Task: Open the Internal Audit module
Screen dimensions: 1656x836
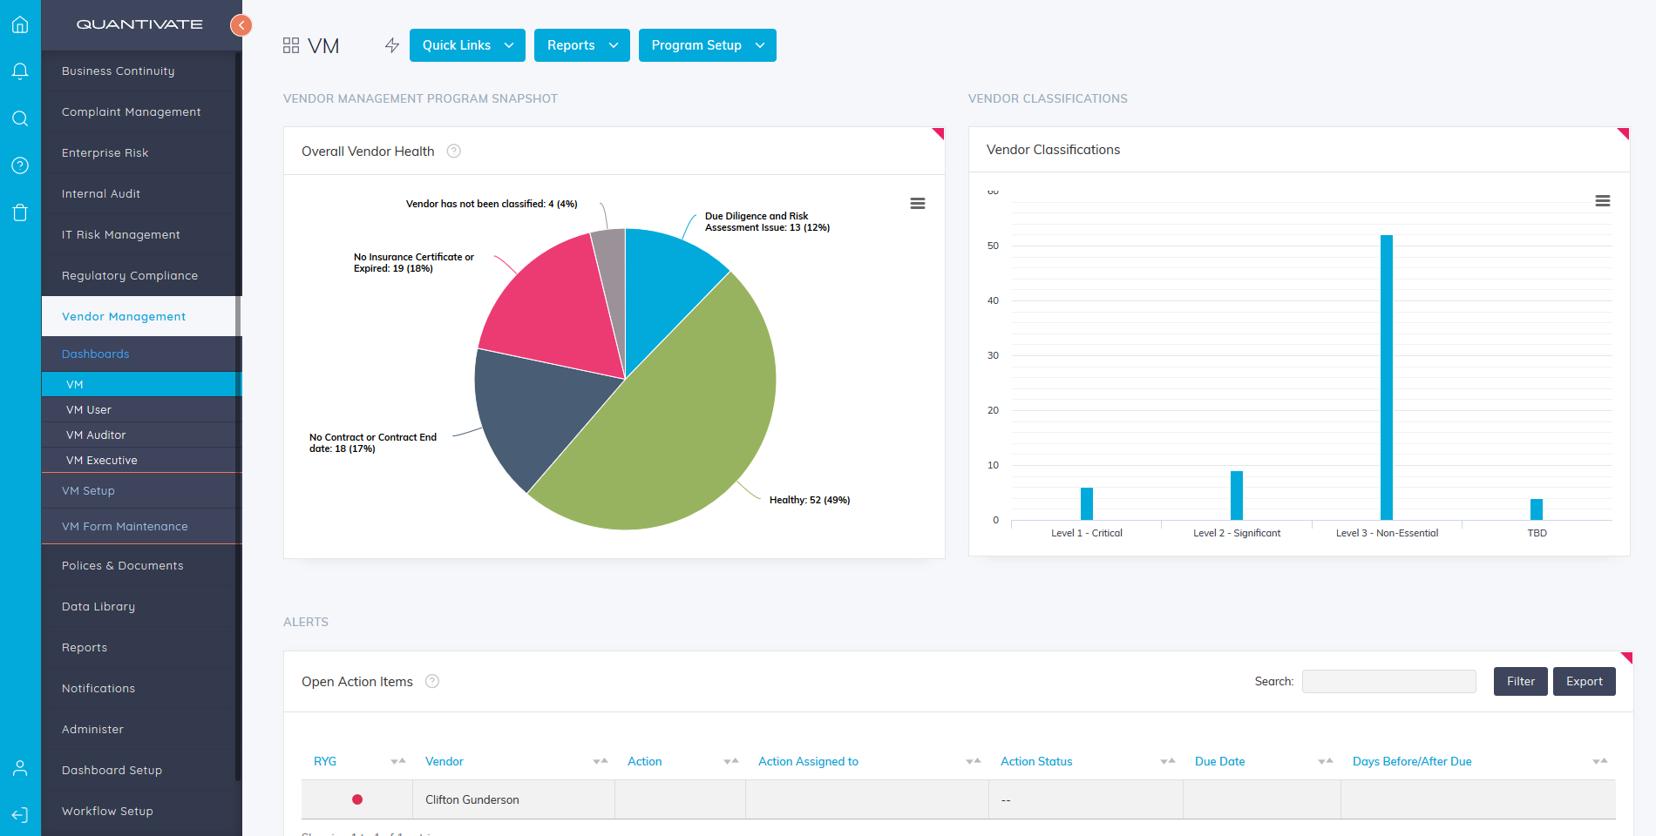Action: 101,193
